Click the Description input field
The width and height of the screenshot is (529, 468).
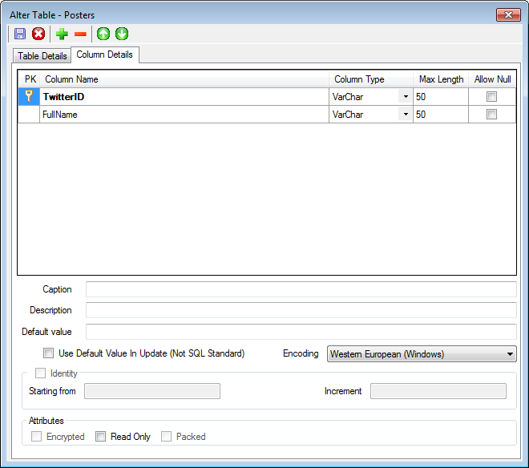coord(301,310)
